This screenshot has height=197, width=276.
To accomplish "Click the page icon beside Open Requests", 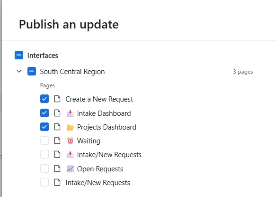I will pos(57,169).
